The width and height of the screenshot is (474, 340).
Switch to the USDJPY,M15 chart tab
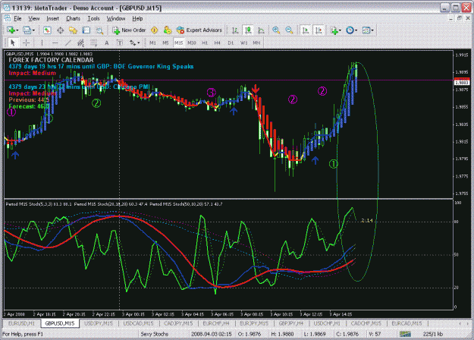point(99,323)
